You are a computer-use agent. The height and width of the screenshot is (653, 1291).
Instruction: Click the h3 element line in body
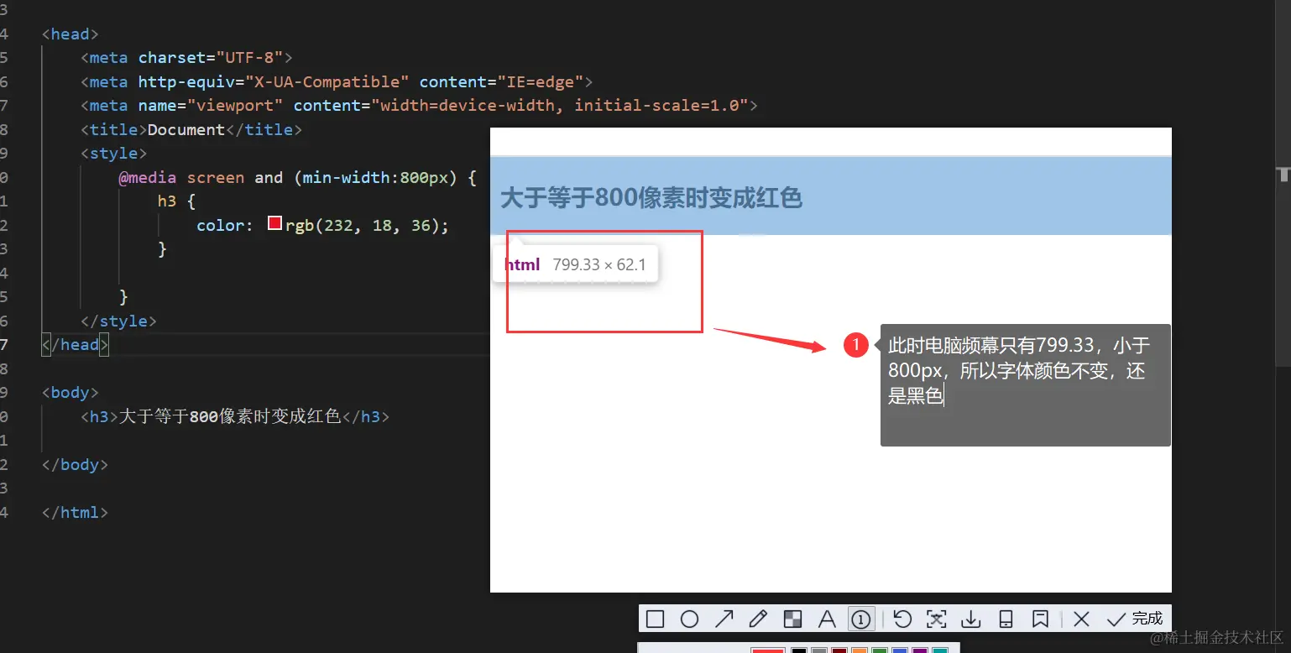pos(235,416)
